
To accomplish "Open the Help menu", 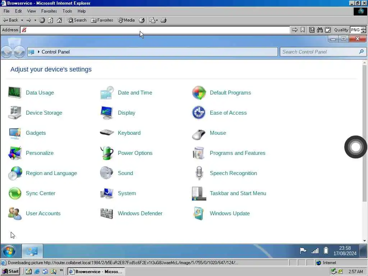I will coord(82,11).
